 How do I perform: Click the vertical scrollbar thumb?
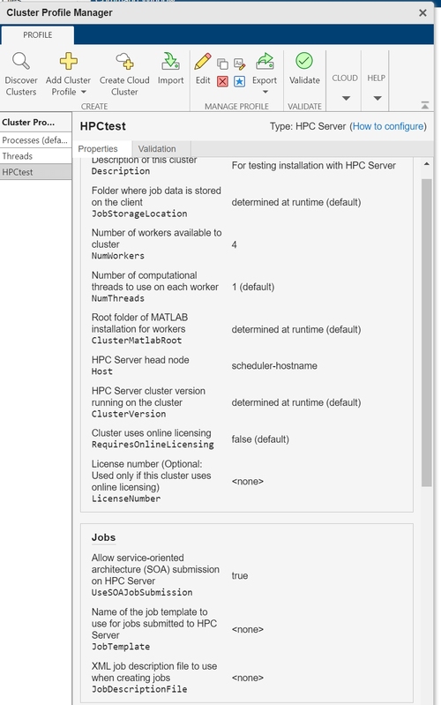tap(427, 333)
